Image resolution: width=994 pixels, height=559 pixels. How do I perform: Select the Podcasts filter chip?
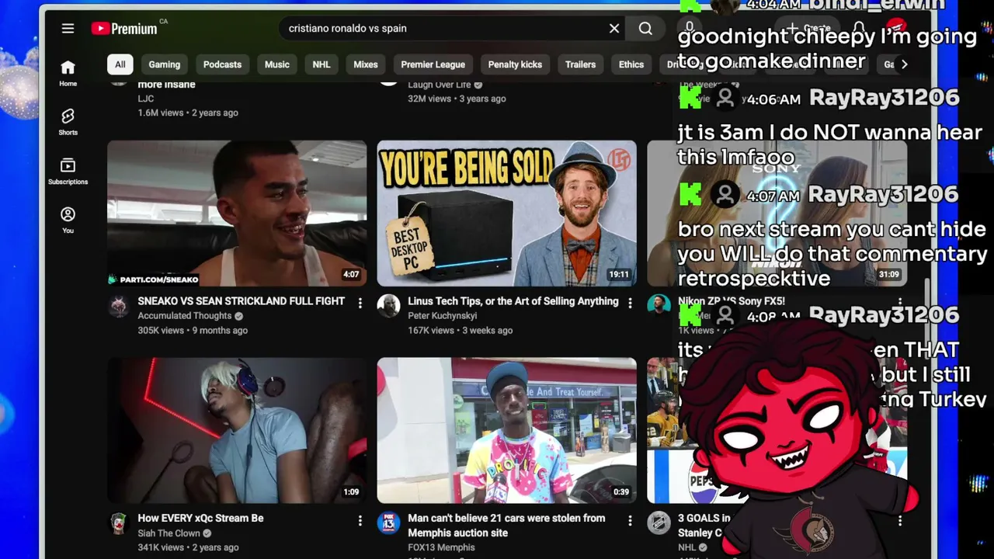(222, 64)
